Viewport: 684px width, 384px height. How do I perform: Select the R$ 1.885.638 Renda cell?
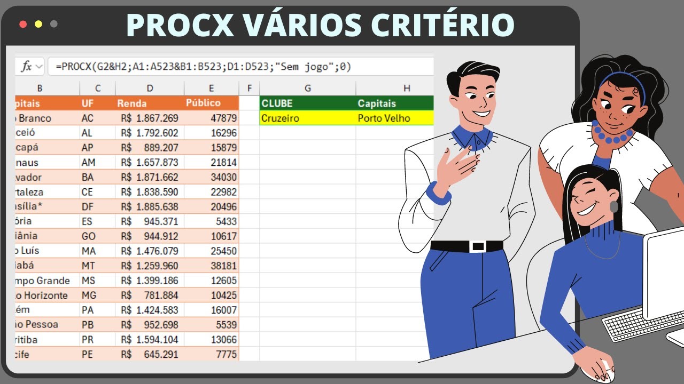coord(150,206)
